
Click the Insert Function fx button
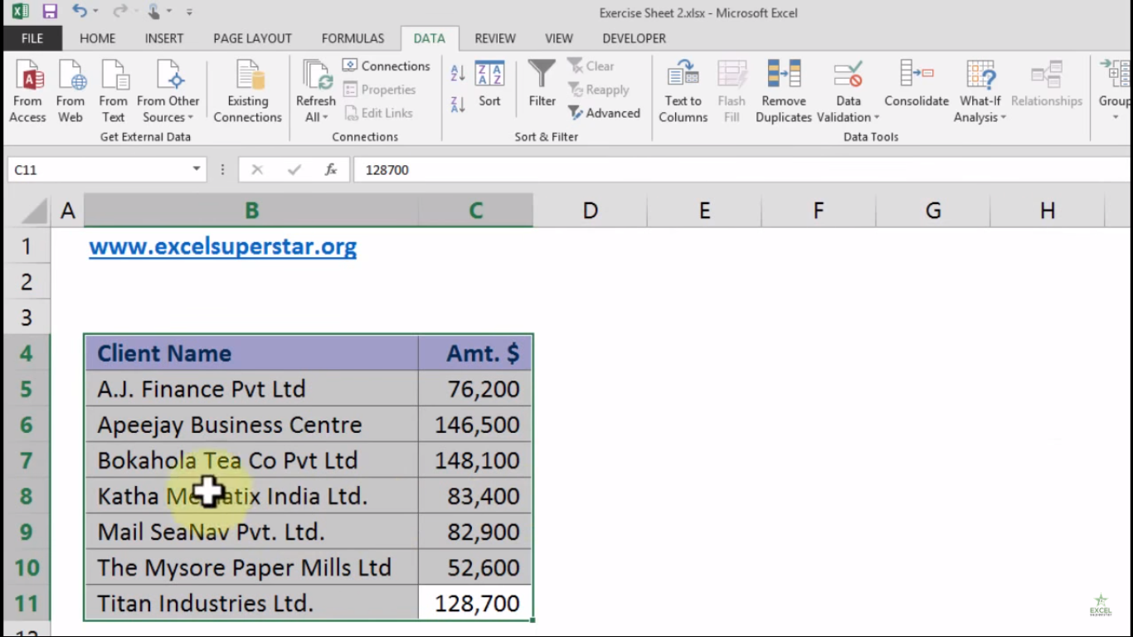tap(330, 169)
